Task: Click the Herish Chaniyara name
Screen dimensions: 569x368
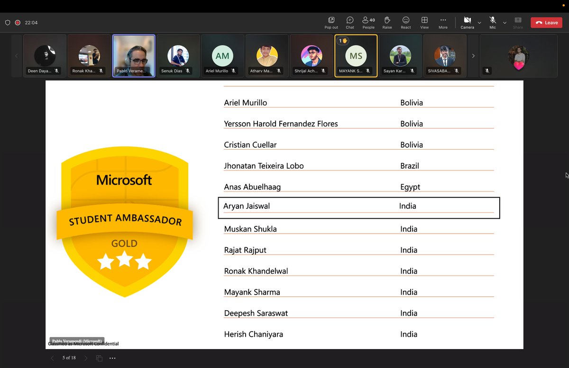Action: [x=253, y=334]
